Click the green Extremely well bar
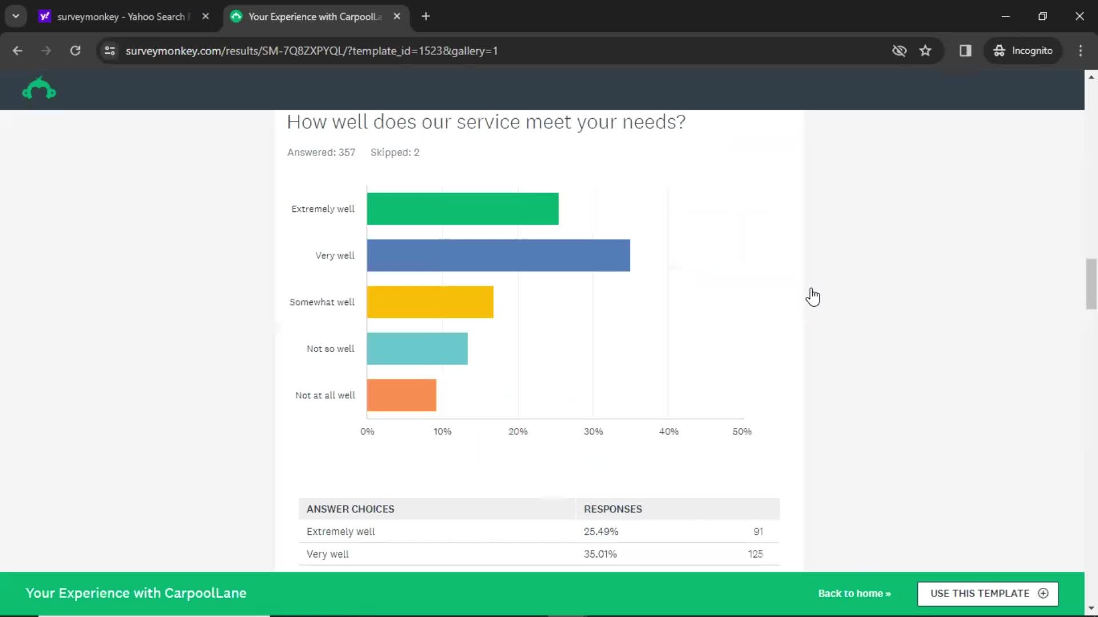 463,209
